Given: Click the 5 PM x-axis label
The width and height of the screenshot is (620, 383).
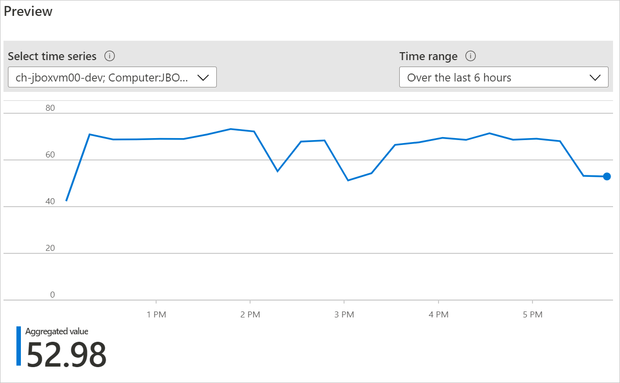Looking at the screenshot, I should pos(532,314).
